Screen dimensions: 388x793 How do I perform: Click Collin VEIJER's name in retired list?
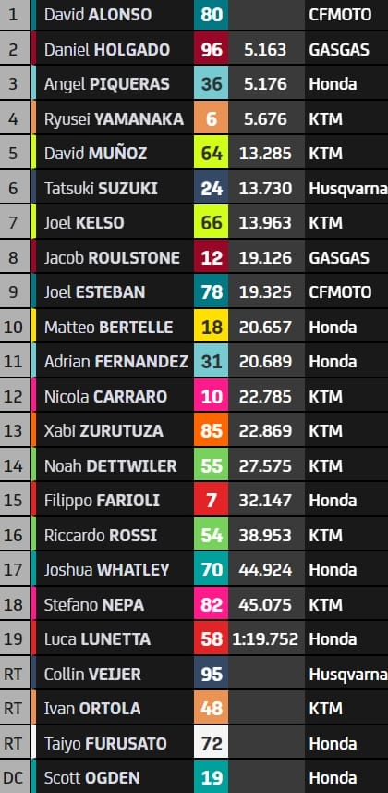93,675
